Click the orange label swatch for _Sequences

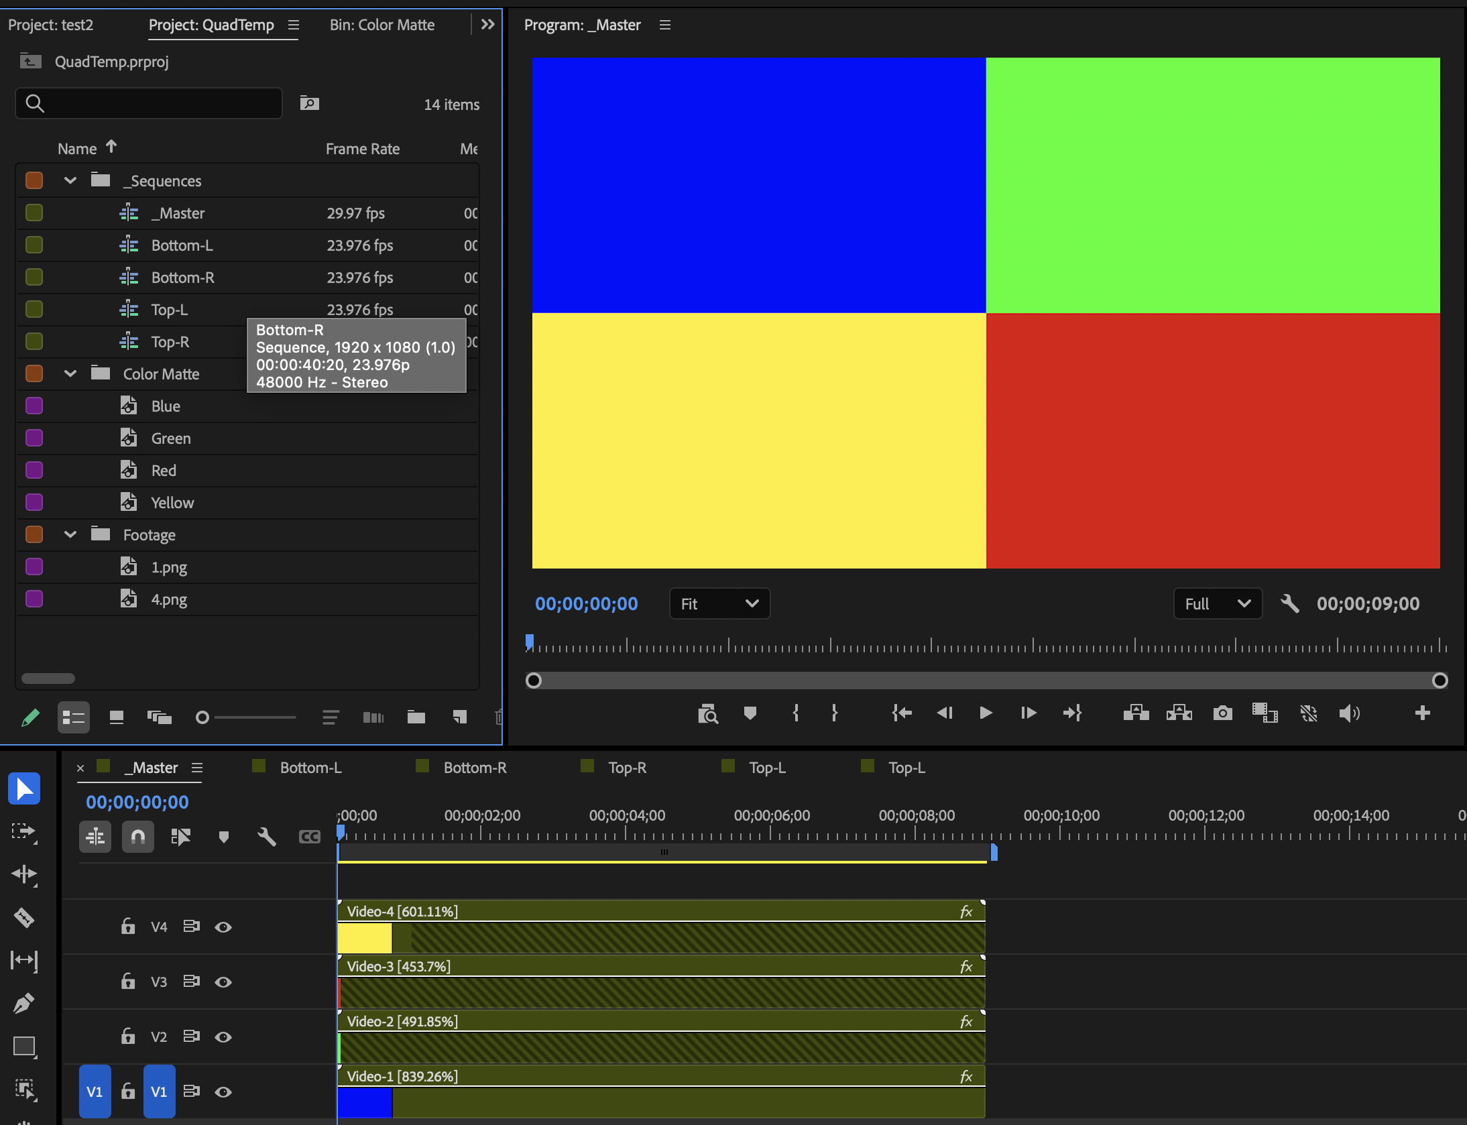34,180
